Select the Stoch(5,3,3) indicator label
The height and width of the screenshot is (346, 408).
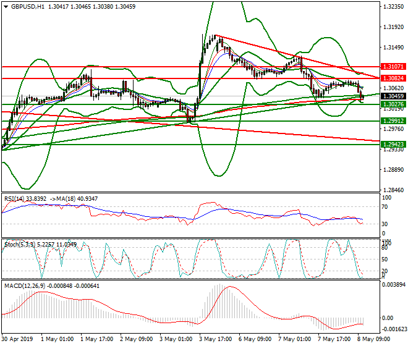[20, 244]
